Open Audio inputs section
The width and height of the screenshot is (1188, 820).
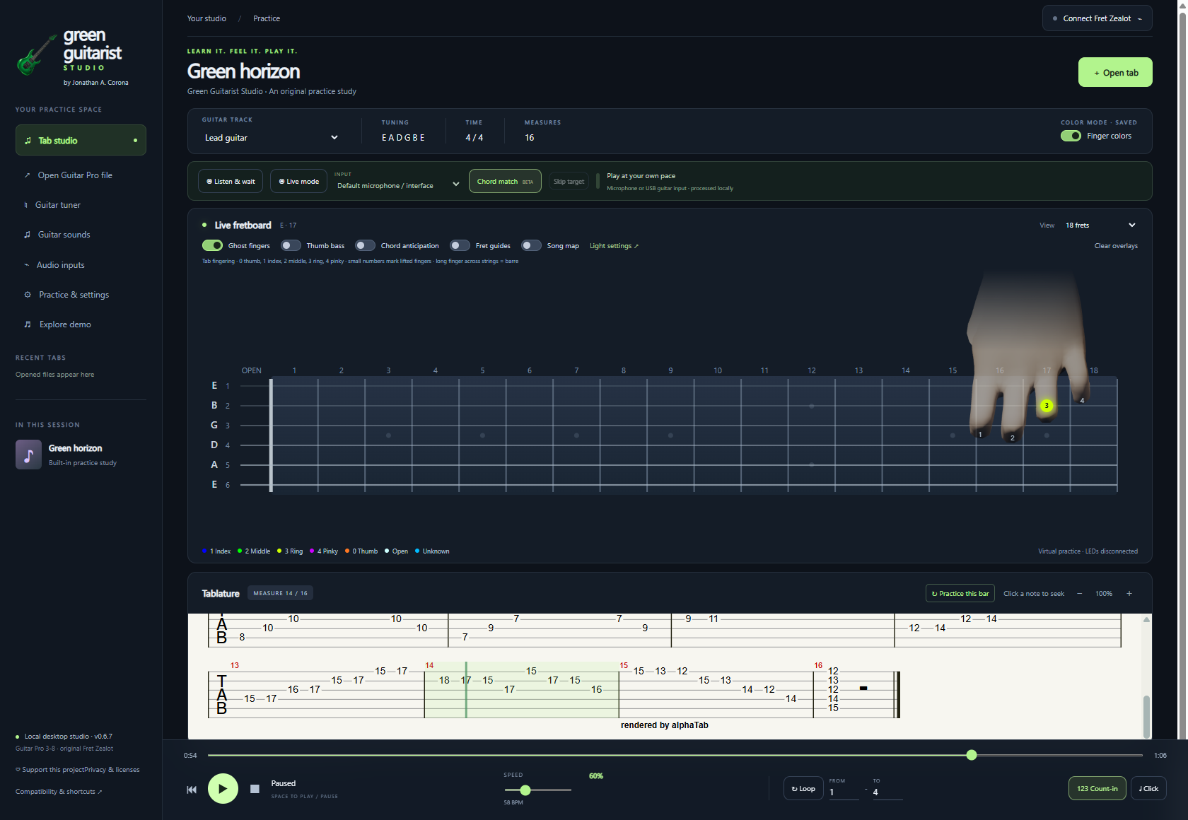click(x=81, y=265)
